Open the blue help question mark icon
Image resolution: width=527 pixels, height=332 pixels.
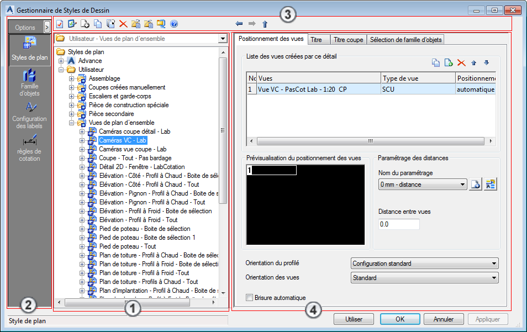[x=174, y=24]
